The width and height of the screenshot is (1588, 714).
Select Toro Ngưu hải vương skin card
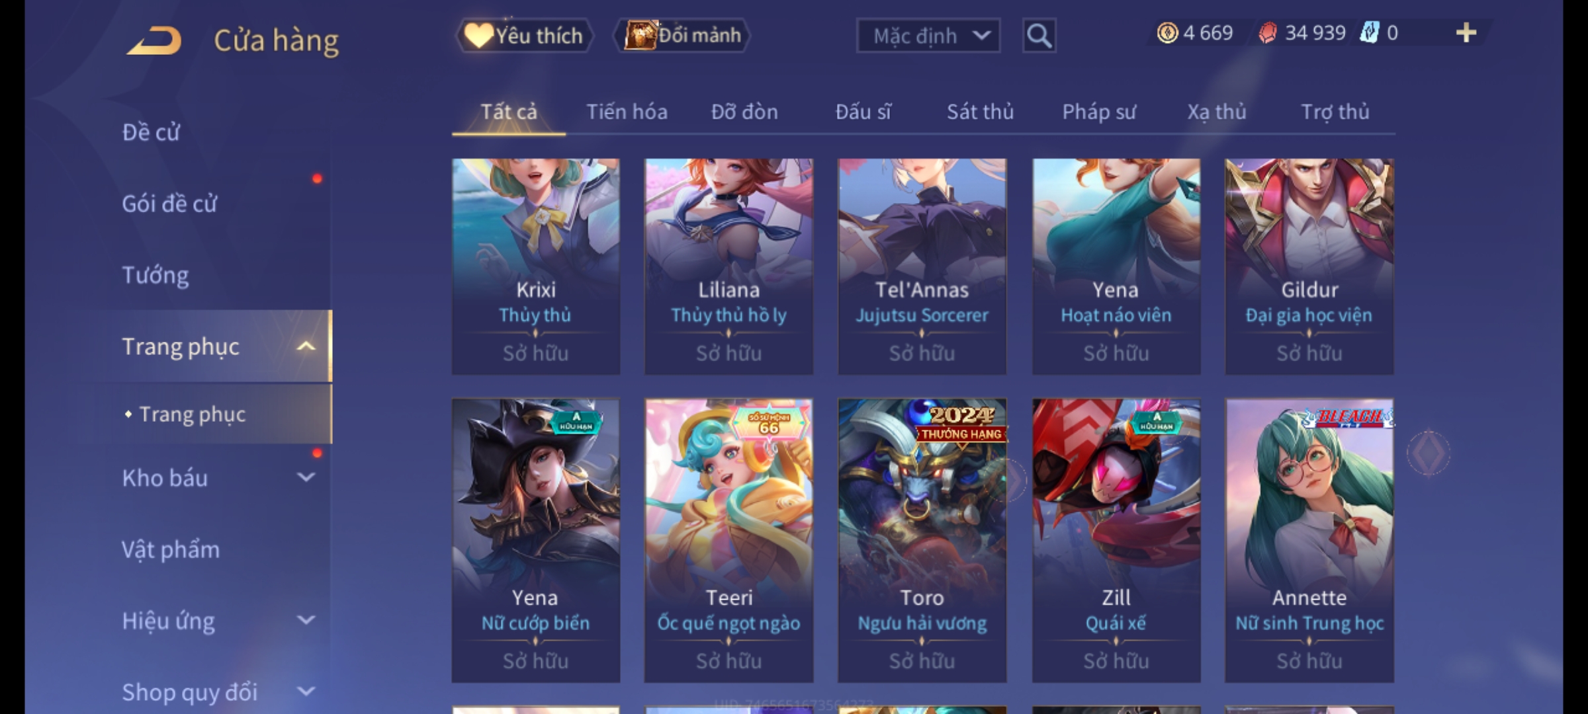(922, 540)
